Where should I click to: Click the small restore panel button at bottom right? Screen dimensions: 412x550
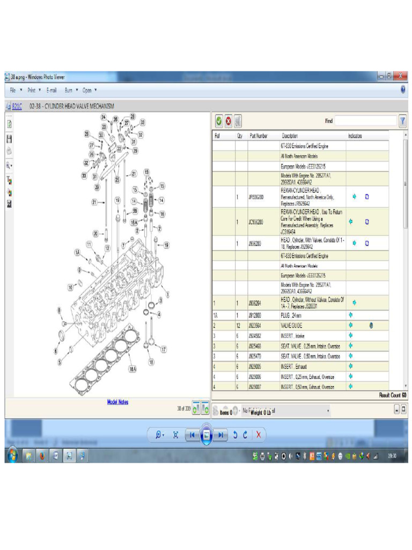click(403, 409)
